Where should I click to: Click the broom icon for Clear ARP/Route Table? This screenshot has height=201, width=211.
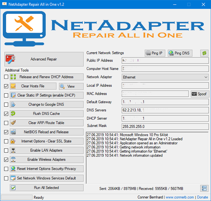pos(13,123)
